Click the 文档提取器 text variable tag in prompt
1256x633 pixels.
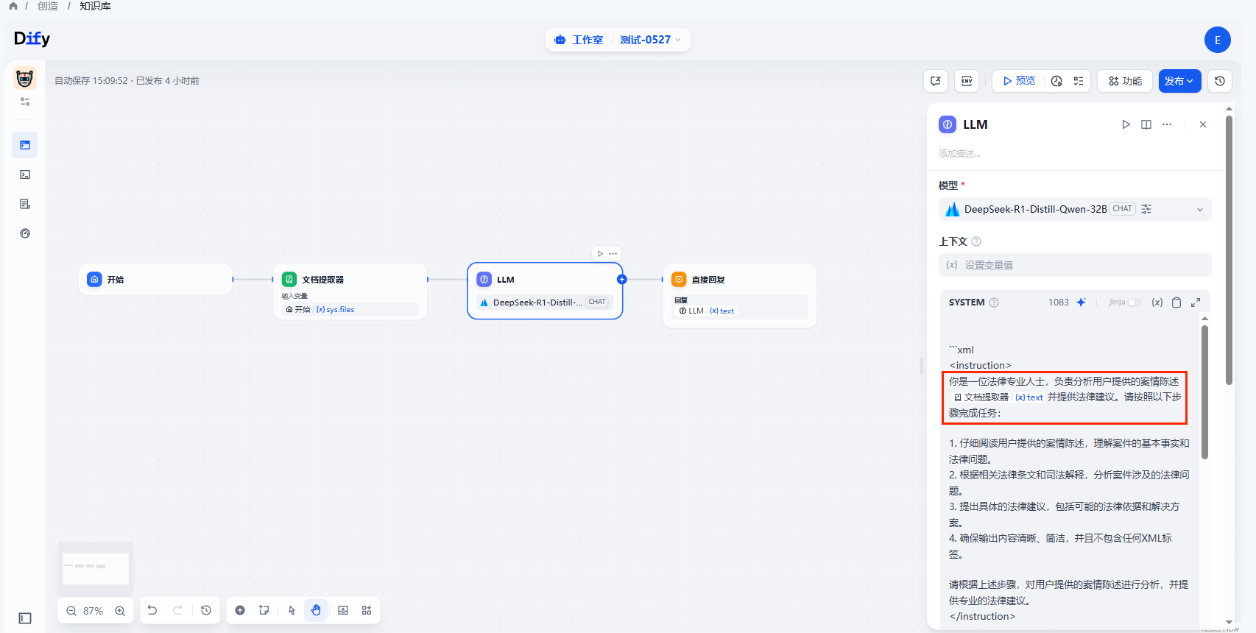point(998,397)
